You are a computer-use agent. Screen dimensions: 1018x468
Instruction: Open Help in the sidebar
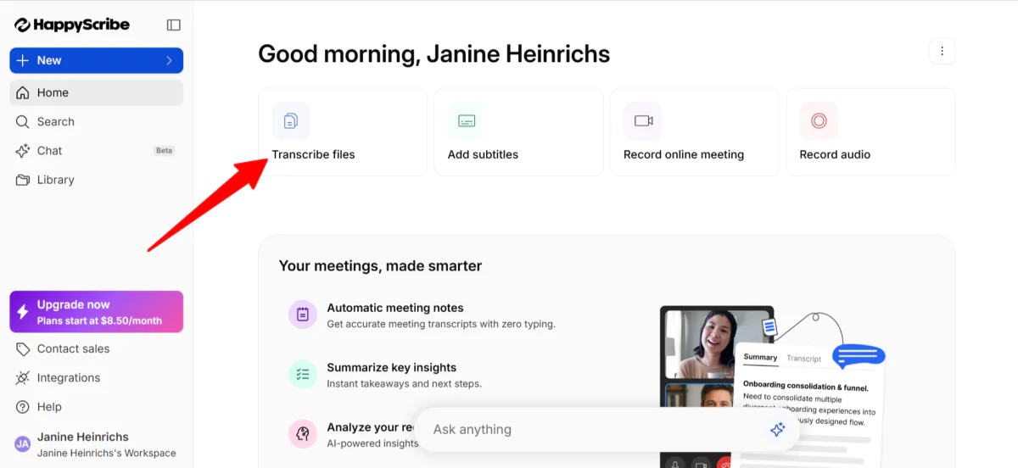click(x=97, y=406)
